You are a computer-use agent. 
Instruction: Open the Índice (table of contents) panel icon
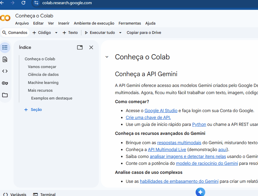click(5, 47)
